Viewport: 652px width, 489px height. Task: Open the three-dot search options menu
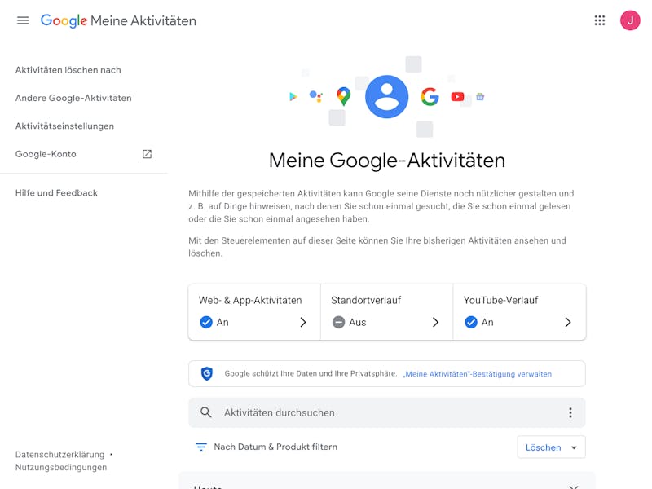(x=570, y=412)
